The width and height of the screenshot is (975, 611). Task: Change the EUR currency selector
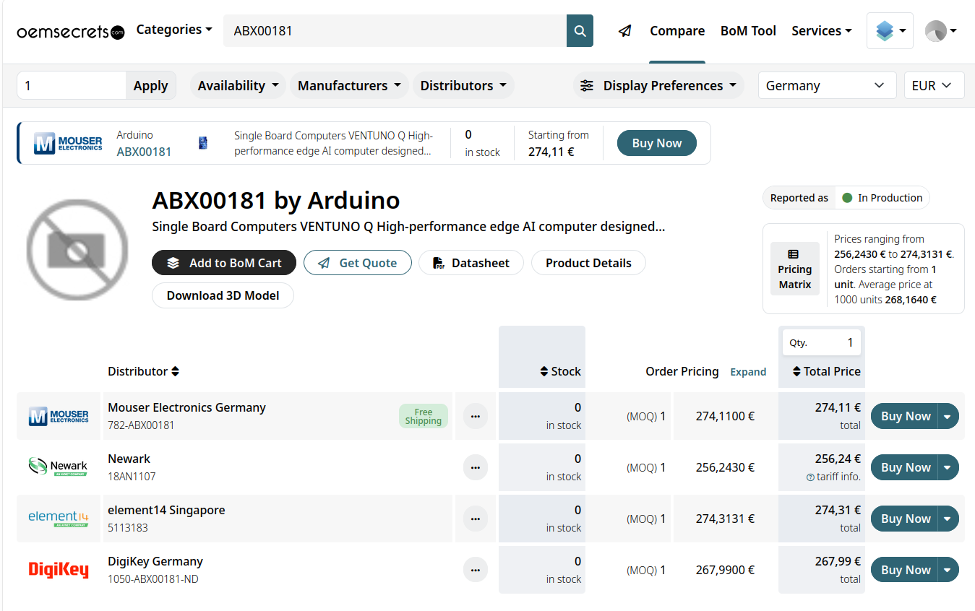pyautogui.click(x=934, y=85)
